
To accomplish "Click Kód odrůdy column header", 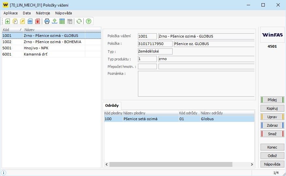I will pos(190,113).
